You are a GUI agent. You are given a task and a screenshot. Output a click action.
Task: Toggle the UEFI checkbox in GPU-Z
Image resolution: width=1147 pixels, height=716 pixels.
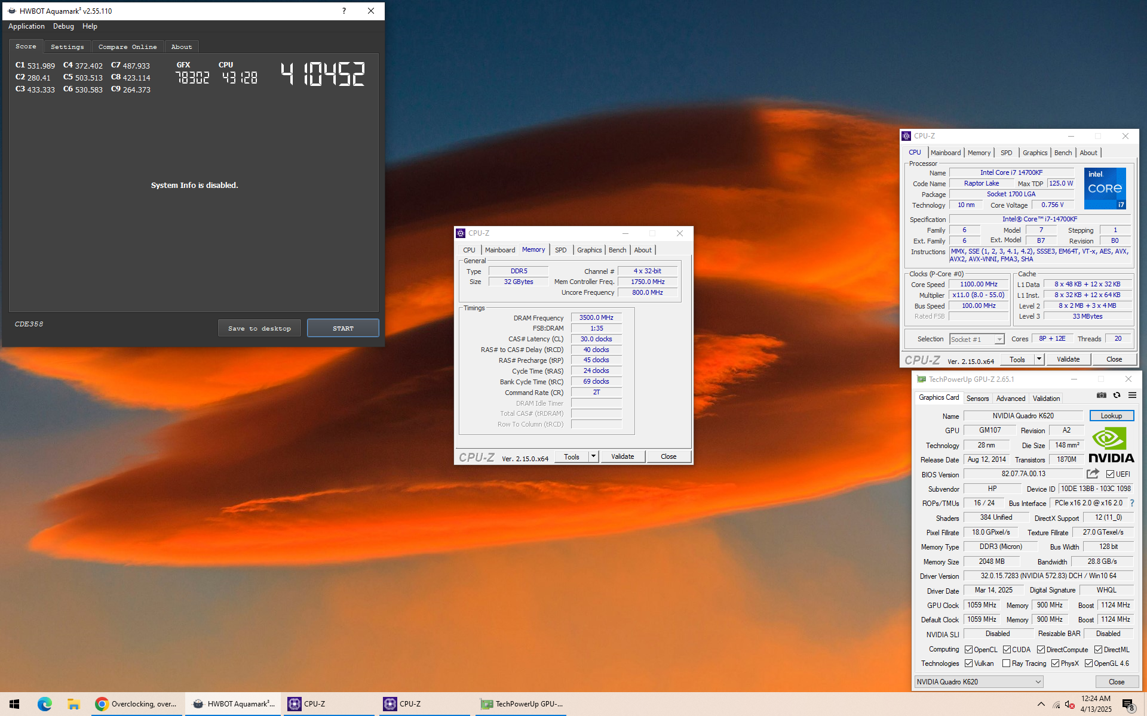click(x=1110, y=474)
